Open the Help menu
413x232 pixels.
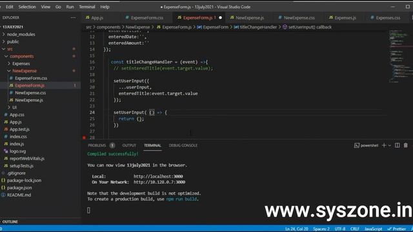point(105,7)
